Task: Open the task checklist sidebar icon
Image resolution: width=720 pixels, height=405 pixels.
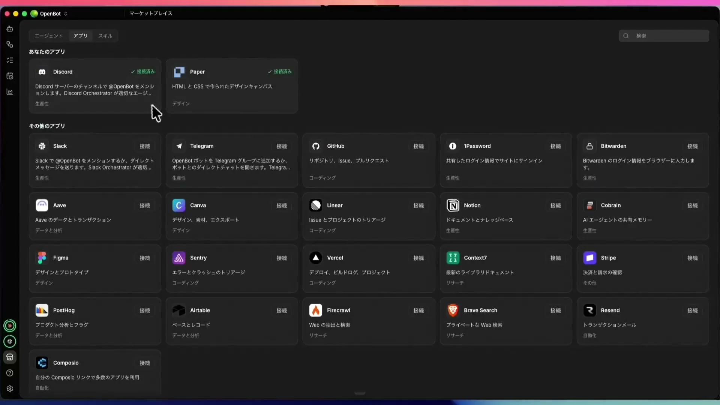Action: 10,60
